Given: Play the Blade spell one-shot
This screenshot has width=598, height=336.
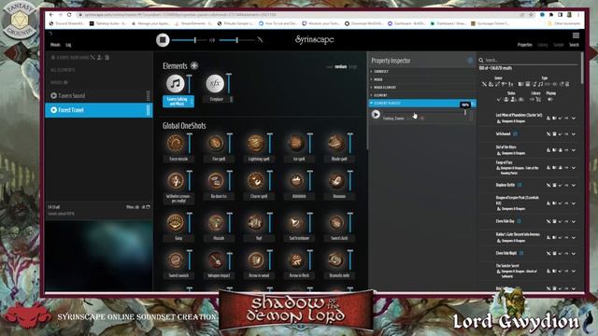Looking at the screenshot, I should (x=336, y=143).
